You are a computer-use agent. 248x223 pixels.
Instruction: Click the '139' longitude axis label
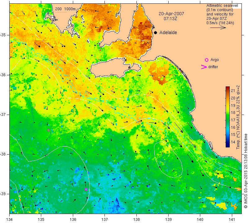click(x=168, y=220)
